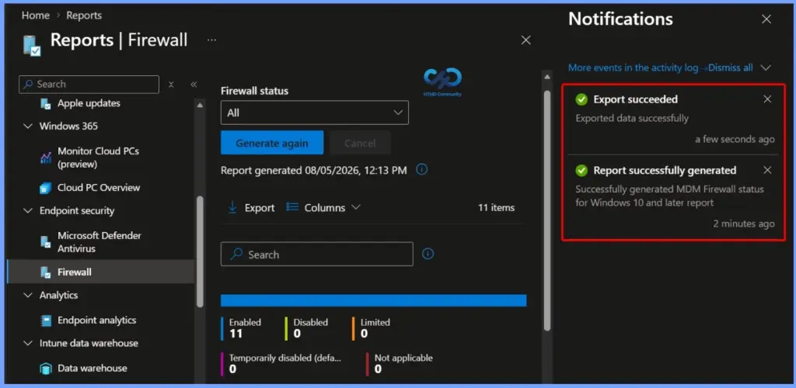Open Data warehouse
Viewport: 796px width, 388px height.
pos(92,369)
